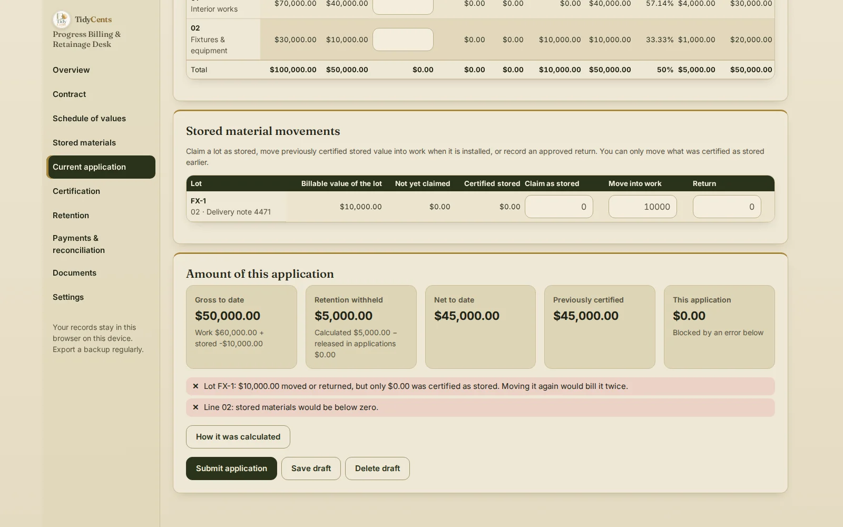Click the Previously certified card
The width and height of the screenshot is (843, 527).
[600, 327]
